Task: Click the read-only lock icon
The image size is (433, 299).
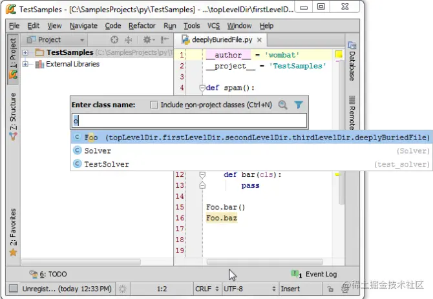Action: pos(330,289)
